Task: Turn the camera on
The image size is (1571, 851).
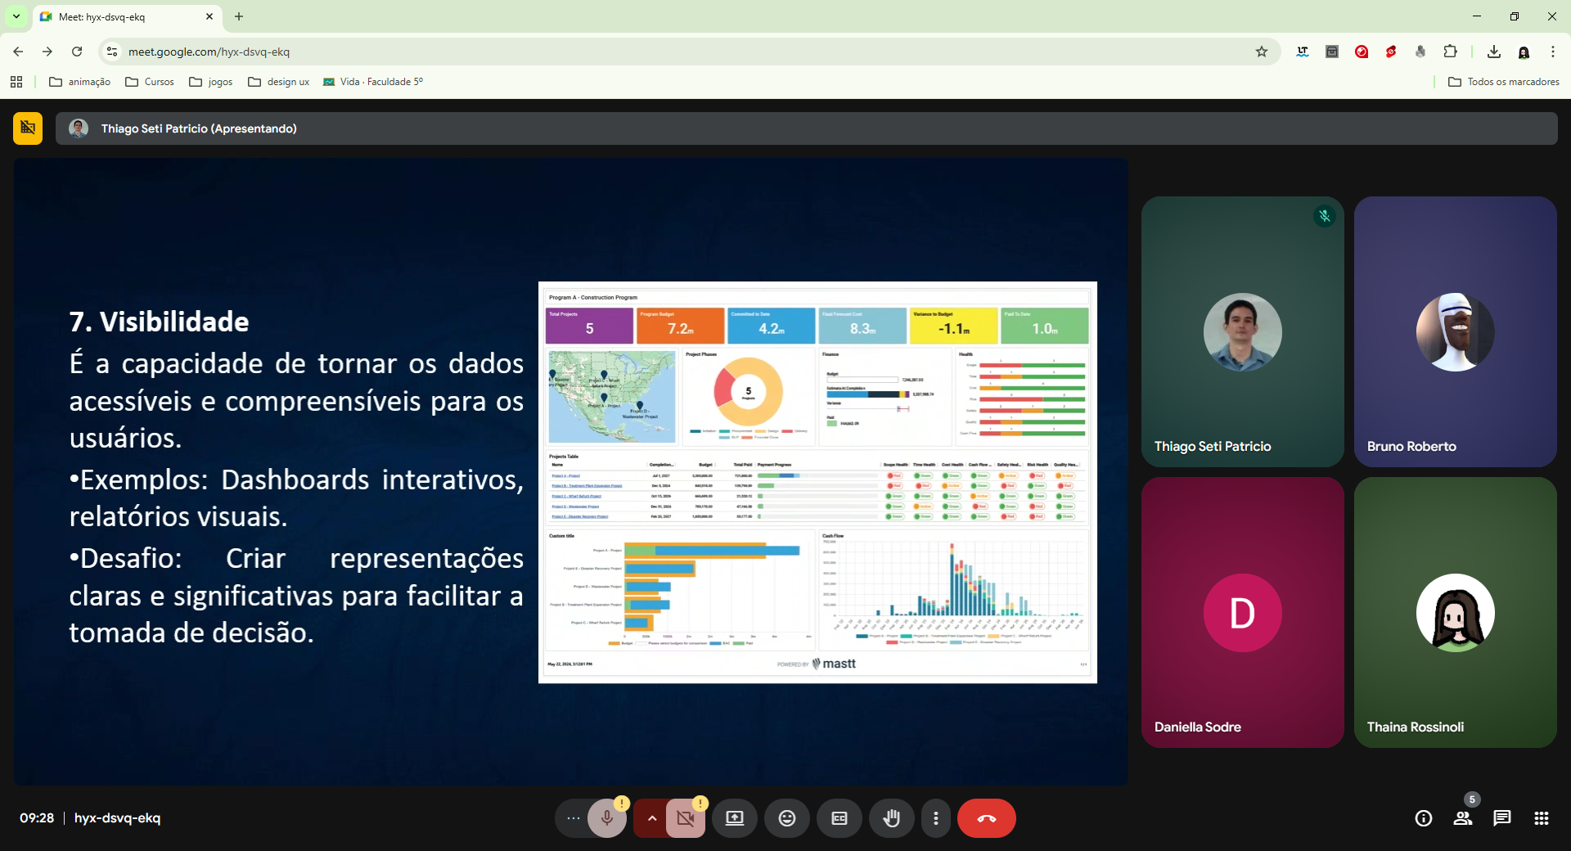Action: (686, 818)
